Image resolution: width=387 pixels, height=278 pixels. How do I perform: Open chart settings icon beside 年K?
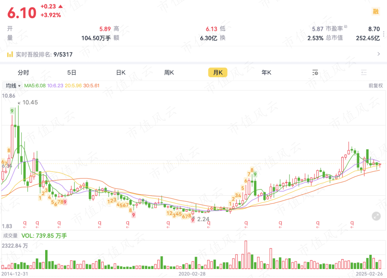[315, 73]
